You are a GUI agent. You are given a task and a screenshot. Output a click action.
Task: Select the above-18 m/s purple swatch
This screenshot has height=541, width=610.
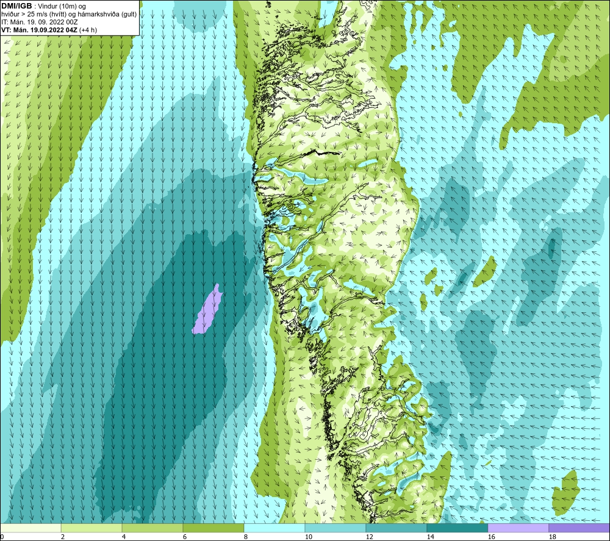[579, 528]
